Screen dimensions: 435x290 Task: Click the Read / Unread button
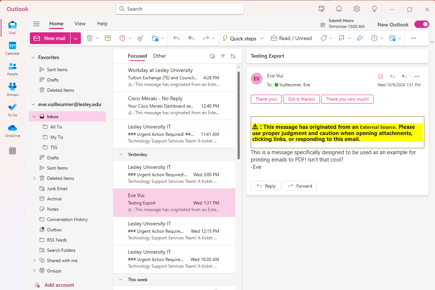point(291,38)
